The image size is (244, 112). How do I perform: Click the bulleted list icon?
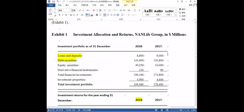(x=105, y=10)
